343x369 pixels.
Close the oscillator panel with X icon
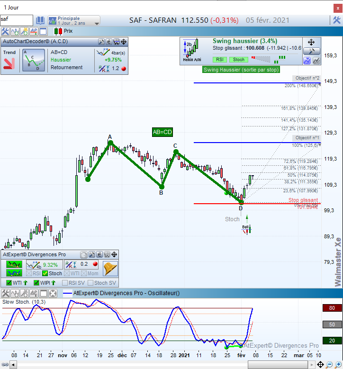(x=53, y=294)
